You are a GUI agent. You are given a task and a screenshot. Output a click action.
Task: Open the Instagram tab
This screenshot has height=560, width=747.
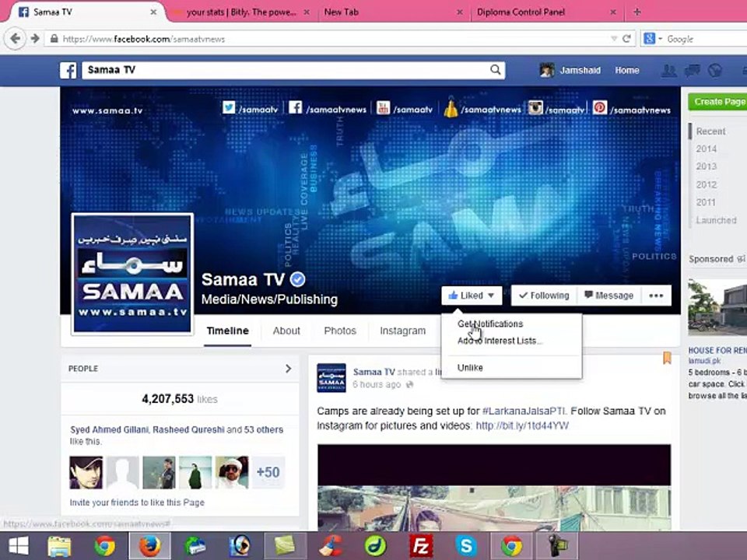(402, 331)
